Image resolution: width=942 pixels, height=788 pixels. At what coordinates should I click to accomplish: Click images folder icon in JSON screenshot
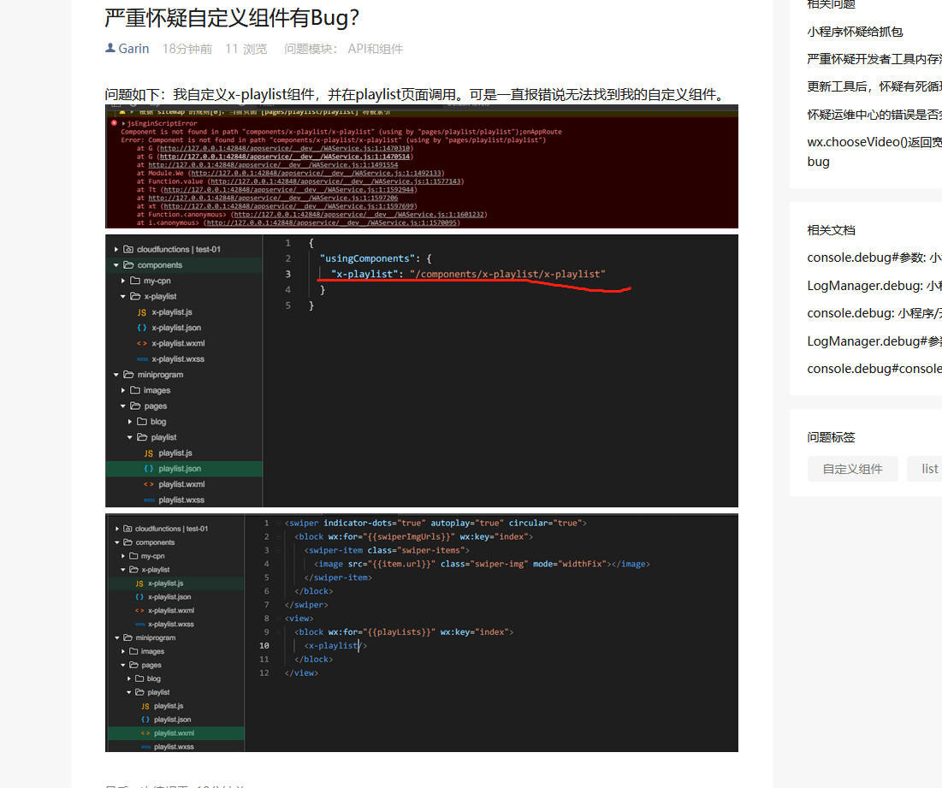tap(135, 390)
